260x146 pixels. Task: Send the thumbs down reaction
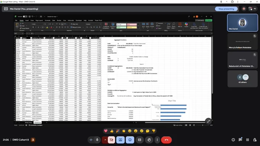point(154,131)
